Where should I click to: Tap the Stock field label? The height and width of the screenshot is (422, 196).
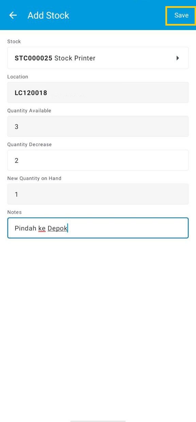coord(14,41)
